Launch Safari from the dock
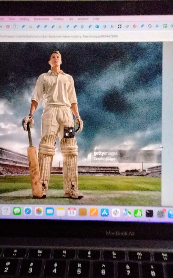The image size is (173, 278). [28, 211]
